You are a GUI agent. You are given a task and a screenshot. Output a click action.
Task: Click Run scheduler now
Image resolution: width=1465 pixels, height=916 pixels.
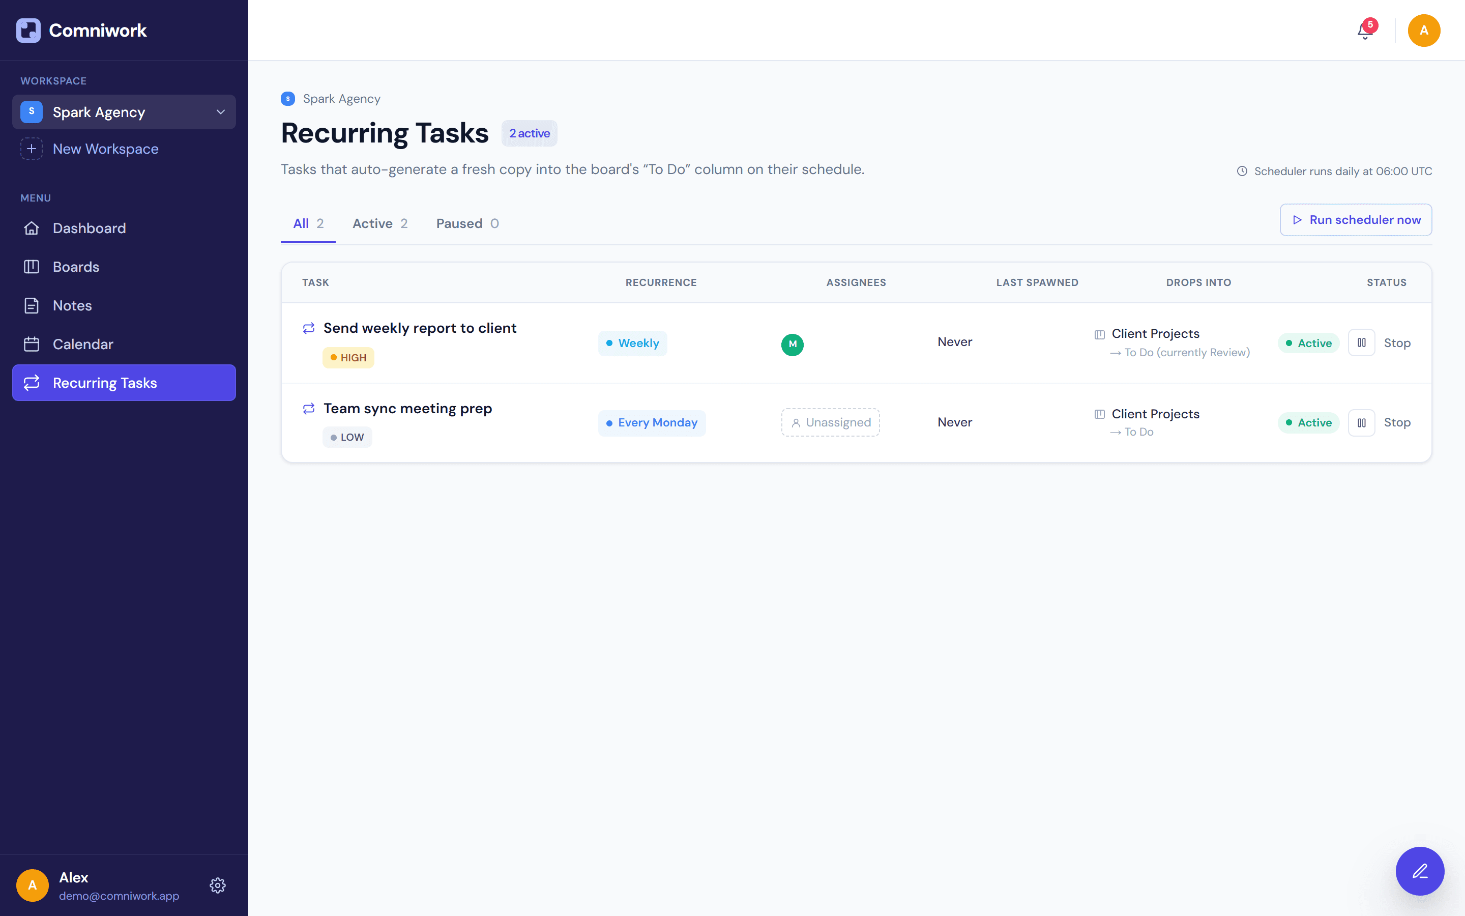coord(1356,220)
